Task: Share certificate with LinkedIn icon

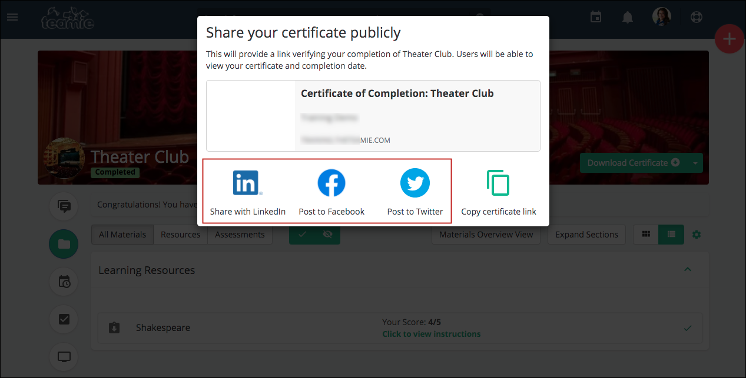Action: tap(247, 183)
